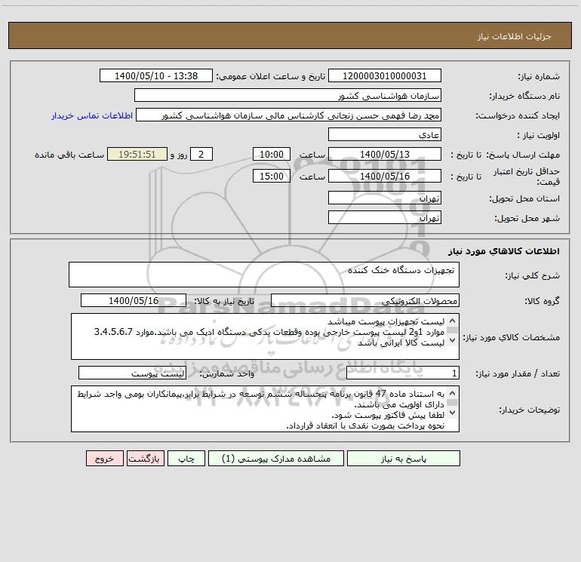Click the استان محل تحویل field تهران
The height and width of the screenshot is (562, 581).
[385, 198]
